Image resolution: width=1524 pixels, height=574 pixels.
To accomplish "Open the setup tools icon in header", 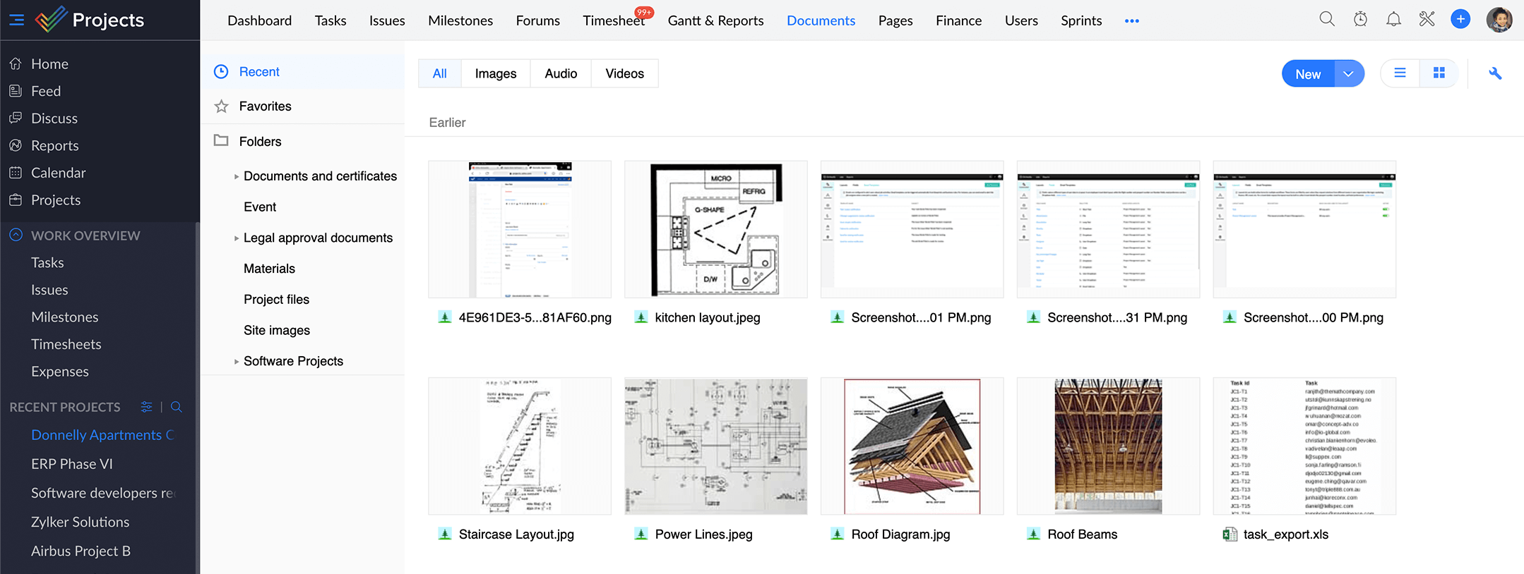I will [x=1427, y=20].
